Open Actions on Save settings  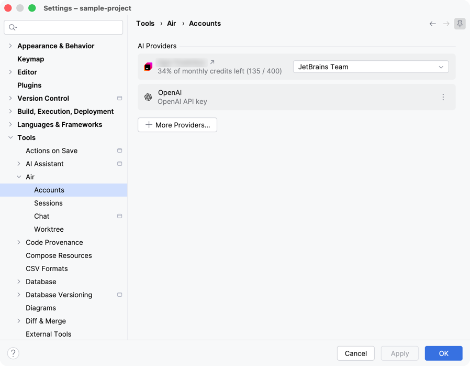tap(52, 150)
